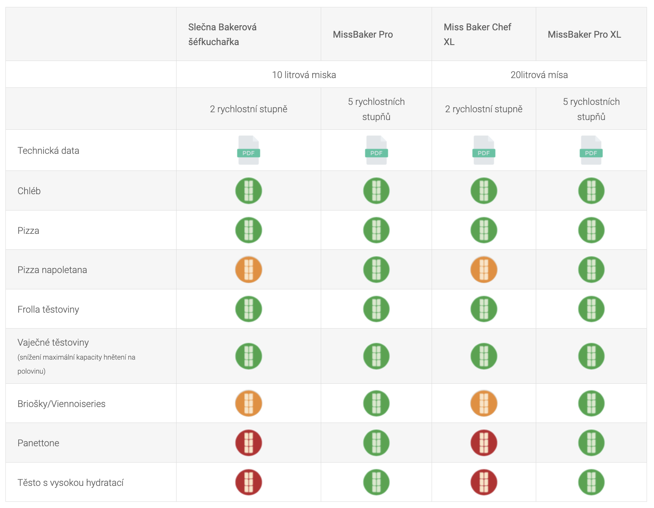Click the green Vaječné těstoviny icon for Miss Baker Chef XL
Image resolution: width=654 pixels, height=508 pixels.
[x=484, y=356]
